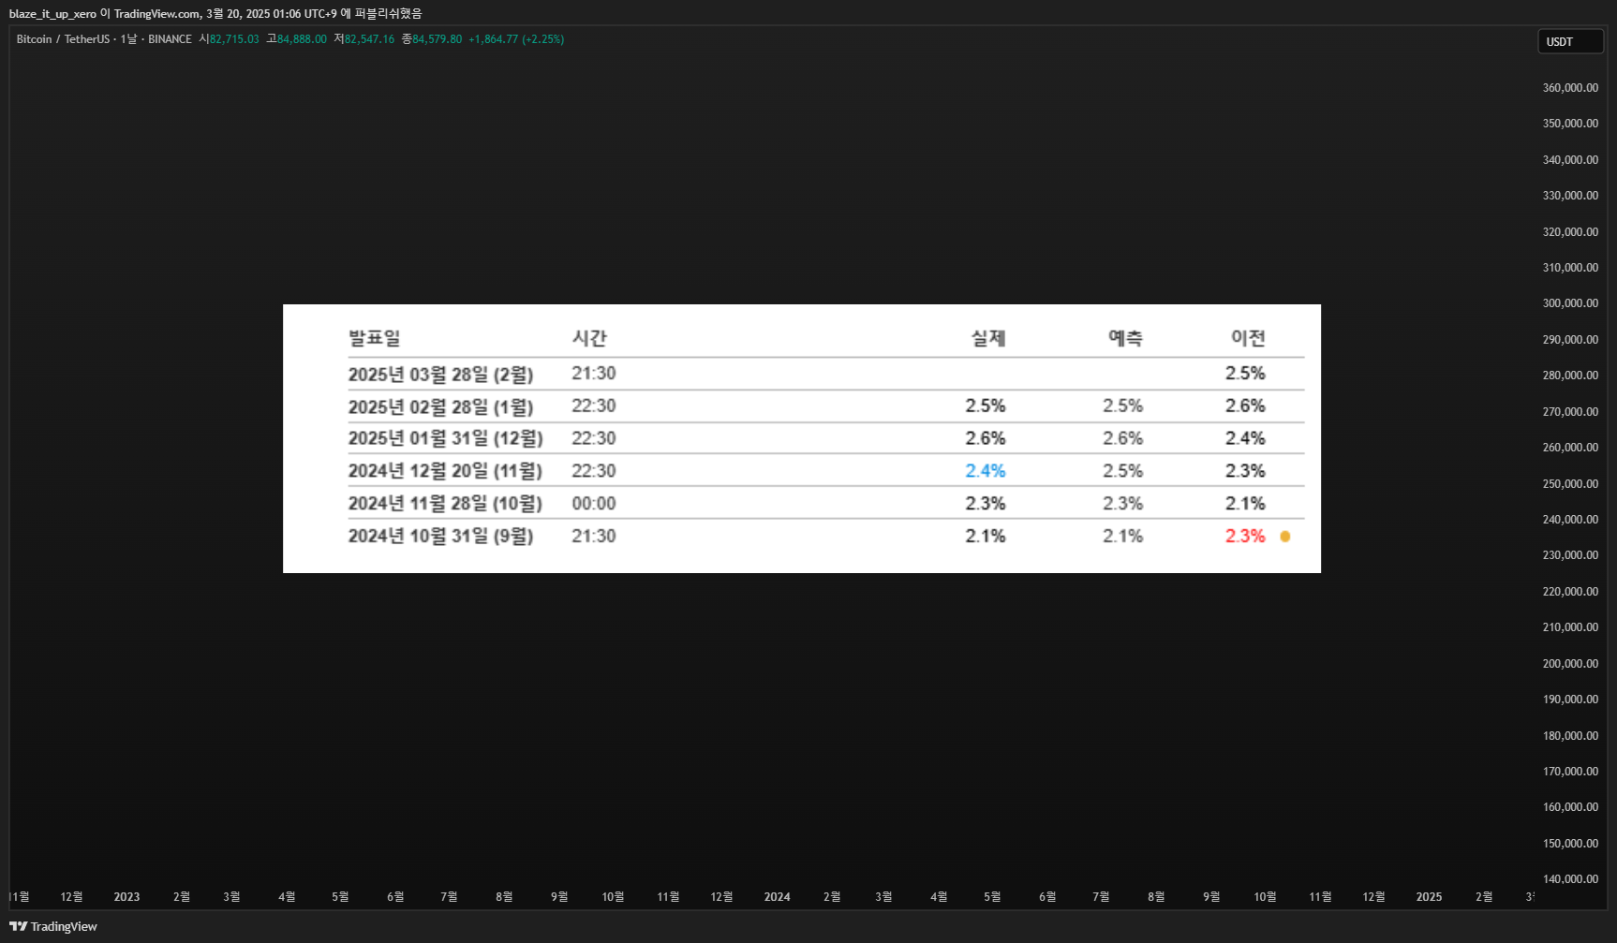Screen dimensions: 1617x943
Task: Click the blaze_it_up_xero publisher name
Action: pyautogui.click(x=52, y=14)
